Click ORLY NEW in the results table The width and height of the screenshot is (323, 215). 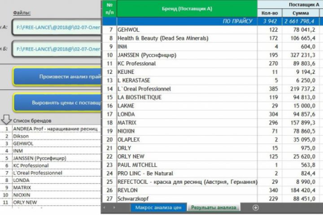(187, 156)
